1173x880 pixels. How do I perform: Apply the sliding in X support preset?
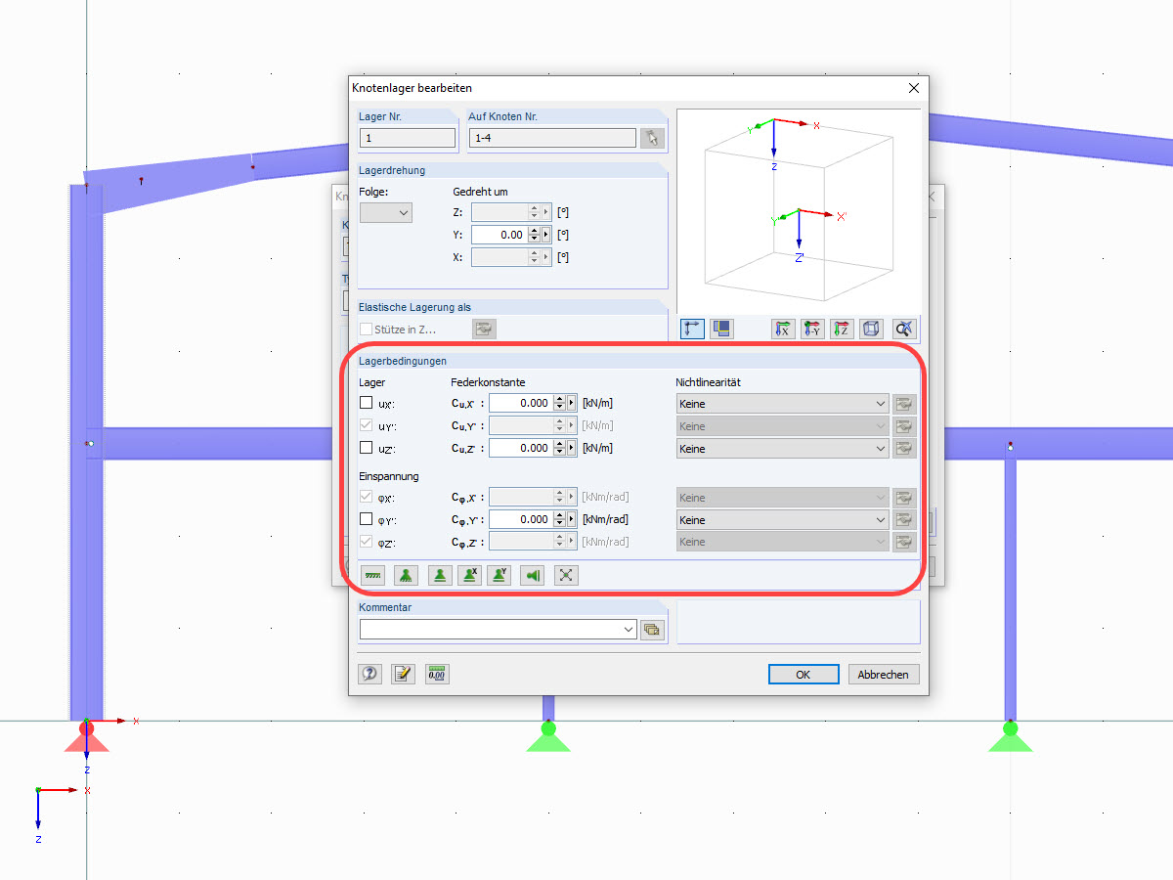click(470, 575)
